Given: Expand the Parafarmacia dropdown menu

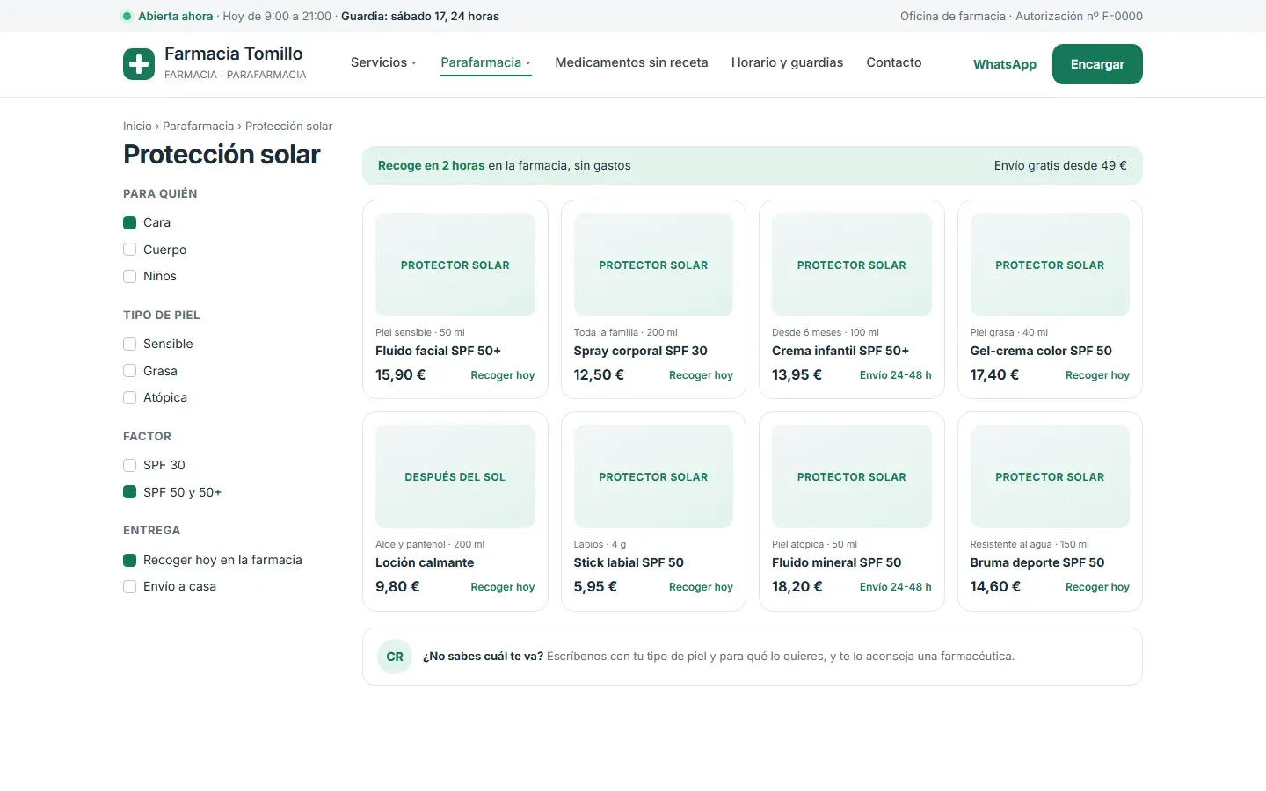Looking at the screenshot, I should (486, 62).
